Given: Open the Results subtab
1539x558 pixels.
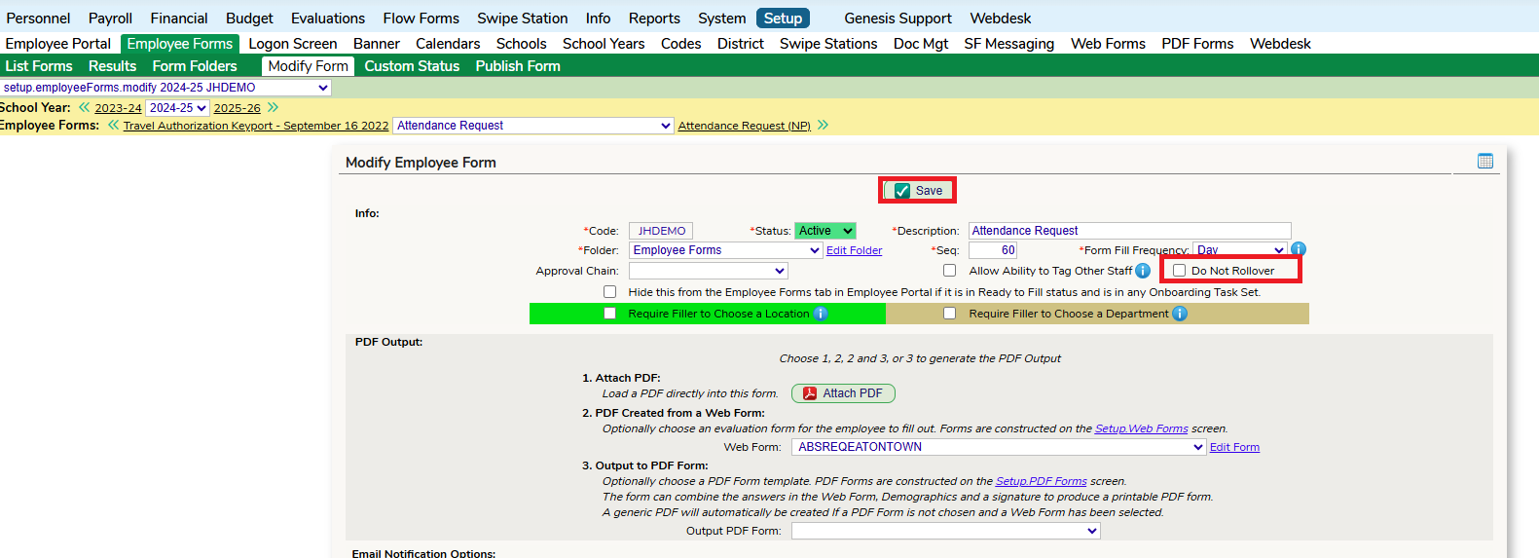Looking at the screenshot, I should (x=112, y=66).
